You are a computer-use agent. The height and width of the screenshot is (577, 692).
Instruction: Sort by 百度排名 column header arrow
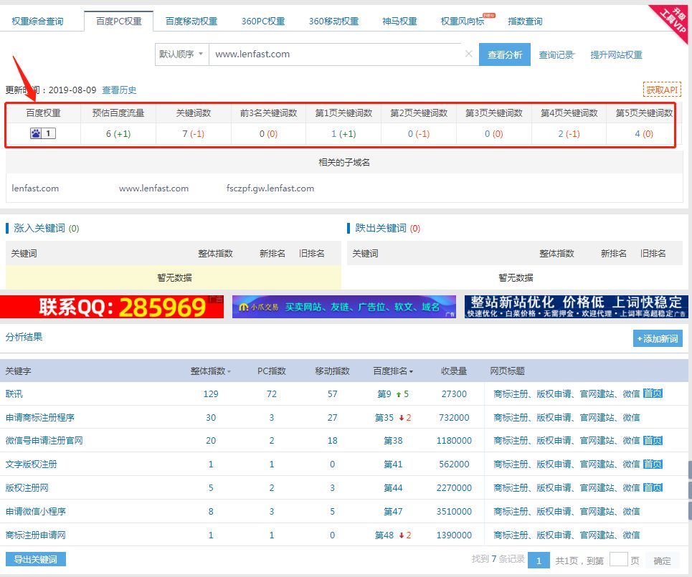tap(412, 372)
